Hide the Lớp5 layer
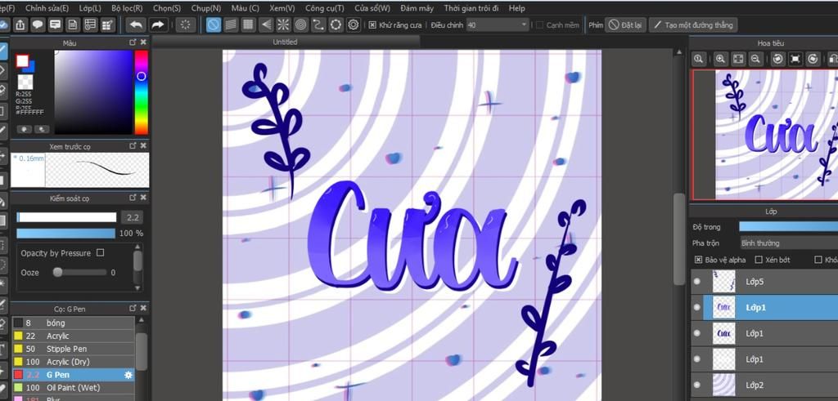This screenshot has width=838, height=401. click(697, 282)
